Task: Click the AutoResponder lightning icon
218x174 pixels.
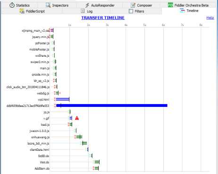Action: point(87,5)
